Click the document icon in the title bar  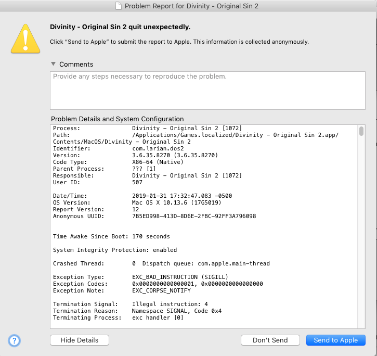pos(119,6)
